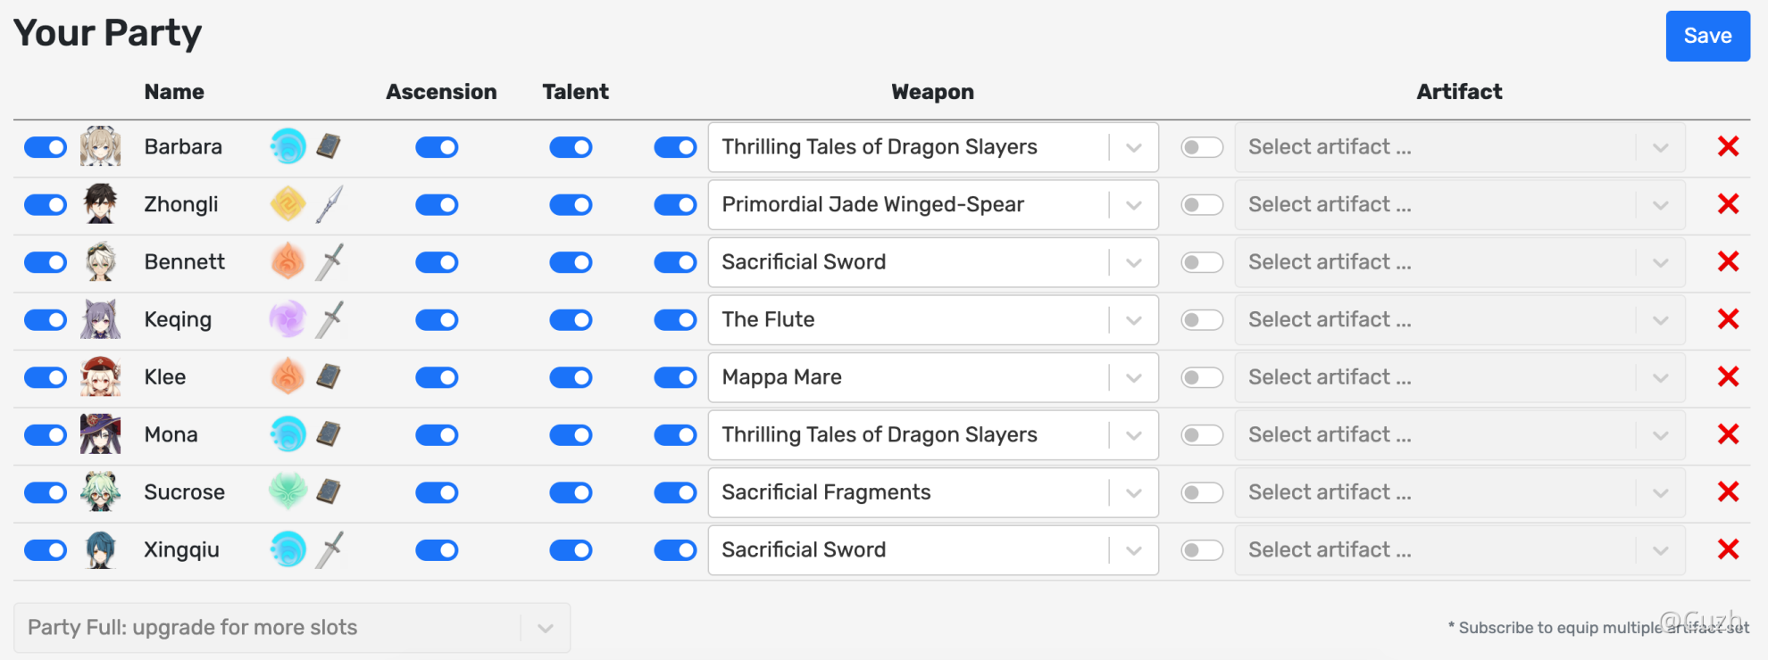This screenshot has height=660, width=1768.
Task: Click Keqing's Electro element icon
Action: [x=288, y=319]
